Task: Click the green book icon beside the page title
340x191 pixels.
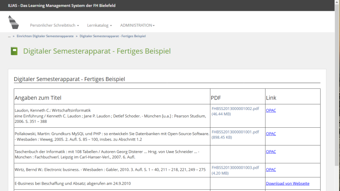Action: pyautogui.click(x=14, y=51)
